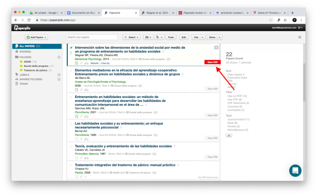This screenshot has width=317, height=196.
Task: View PDF for Elementos mediadores paper
Action: click(x=212, y=89)
